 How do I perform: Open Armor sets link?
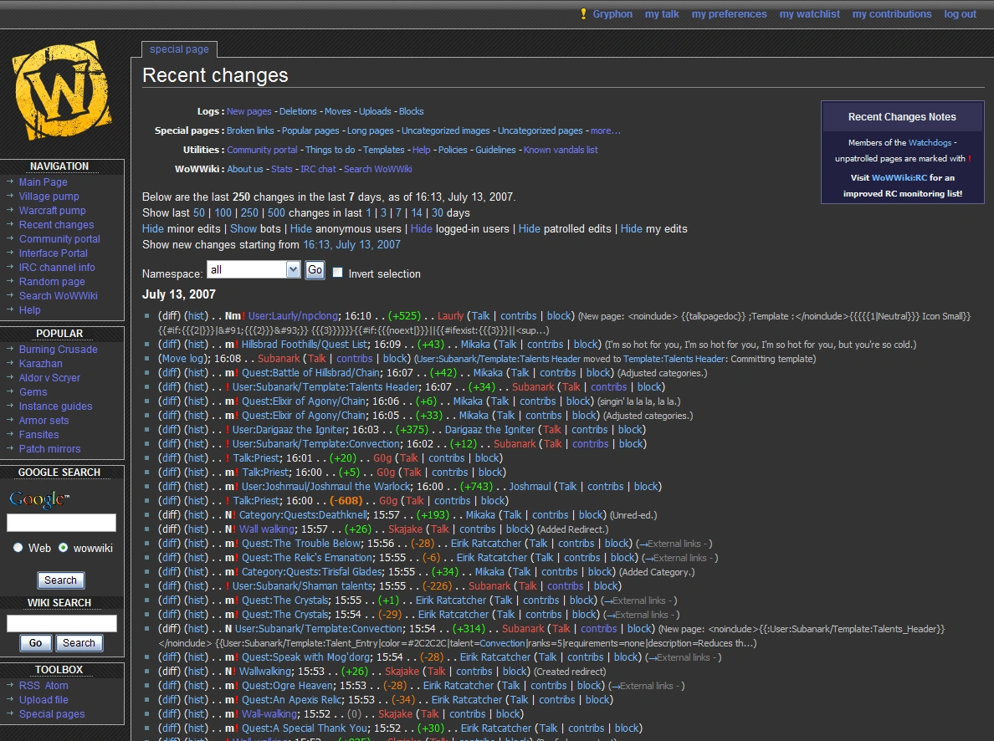point(44,420)
